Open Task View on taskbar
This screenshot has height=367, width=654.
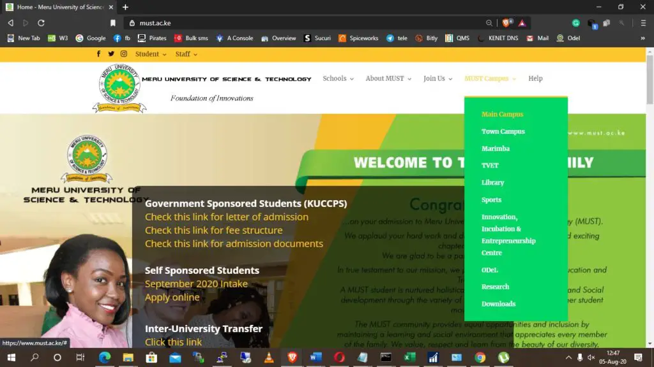(80, 357)
